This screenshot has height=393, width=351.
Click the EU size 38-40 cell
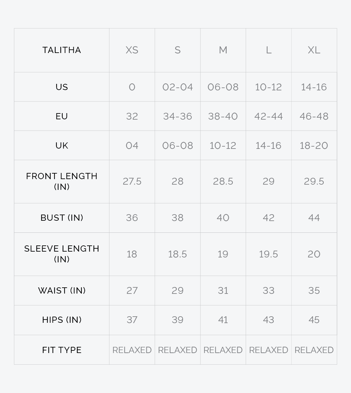point(223,116)
